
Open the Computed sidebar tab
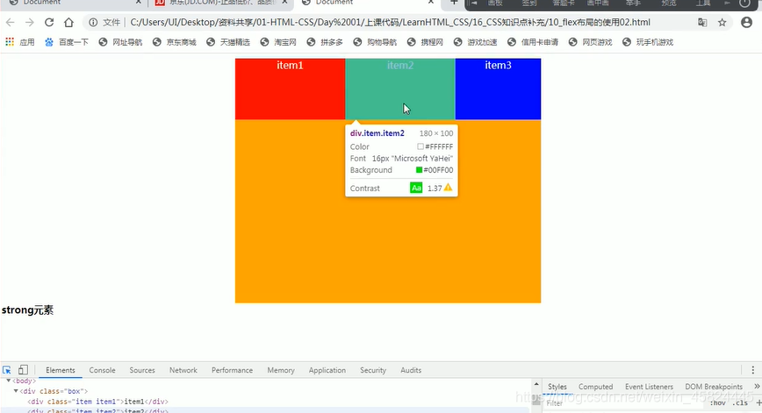click(x=595, y=387)
